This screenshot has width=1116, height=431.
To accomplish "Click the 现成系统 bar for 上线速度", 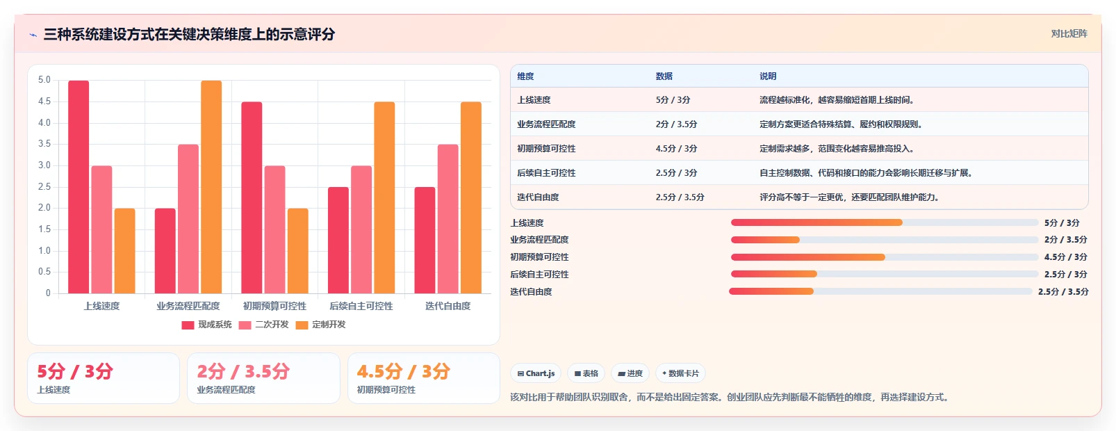I will click(79, 187).
